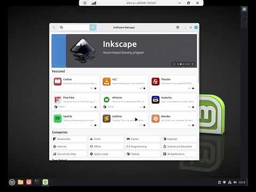The image size is (256, 192).
Task: Open the Blender app entry
Action: pyautogui.click(x=173, y=120)
